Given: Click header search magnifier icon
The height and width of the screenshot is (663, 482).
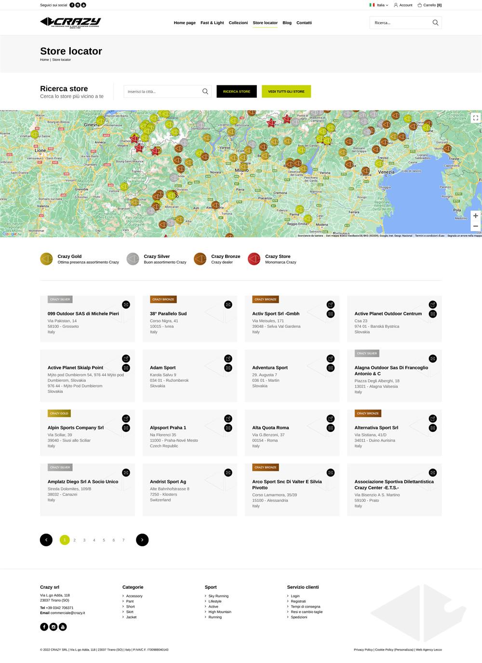Looking at the screenshot, I should coord(435,23).
